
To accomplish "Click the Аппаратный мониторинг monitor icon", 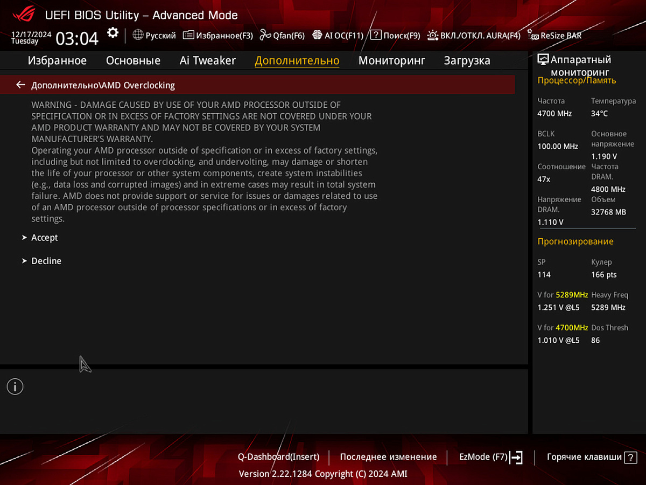I will (543, 60).
